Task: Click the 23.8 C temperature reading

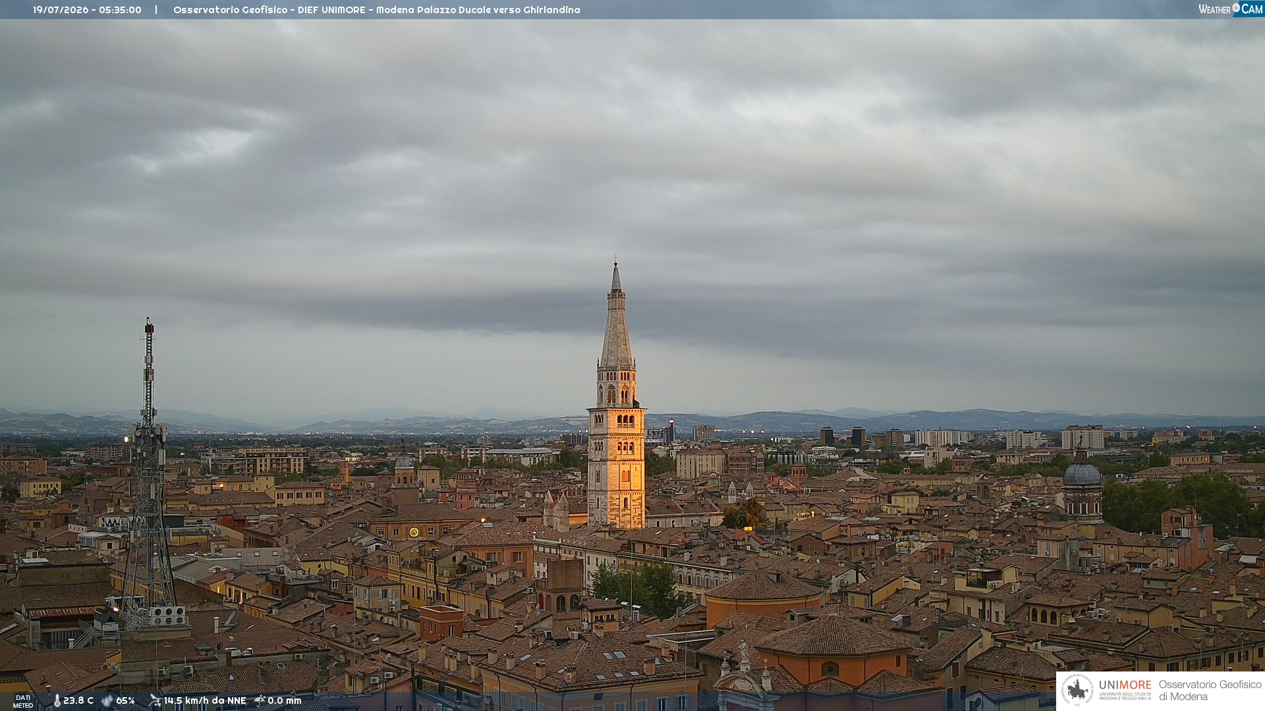Action: 78,700
